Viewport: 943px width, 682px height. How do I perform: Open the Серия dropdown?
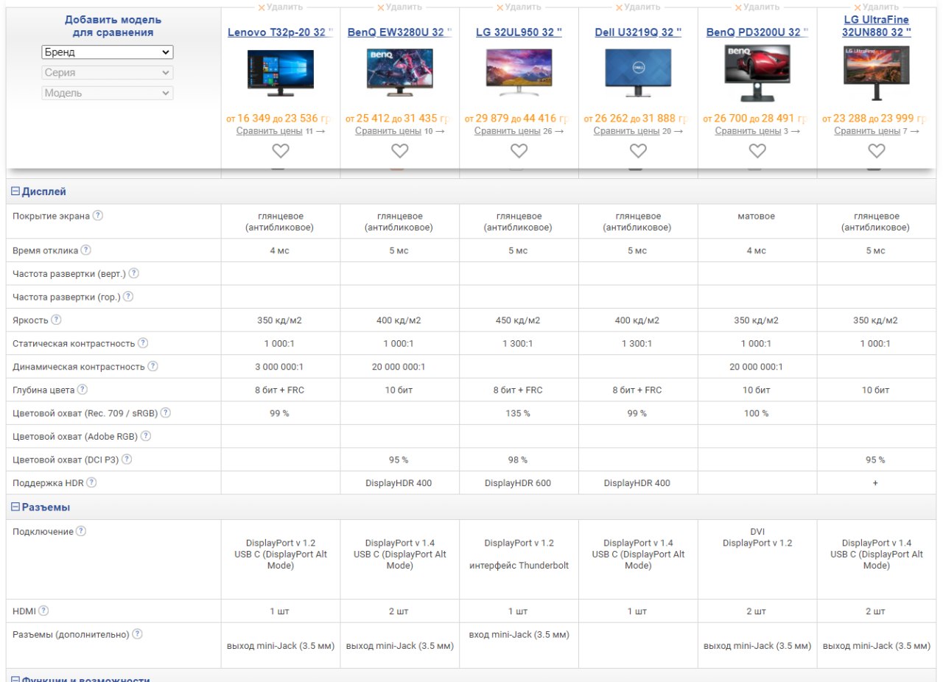tap(107, 72)
